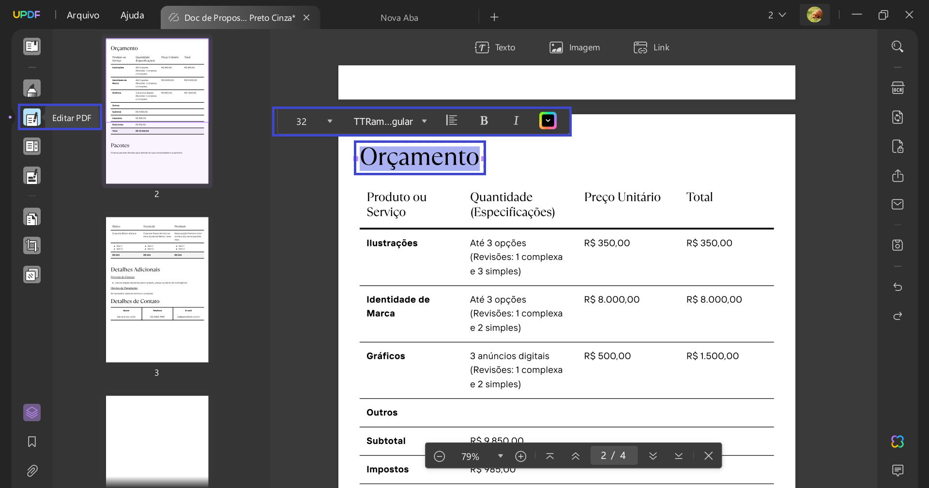The width and height of the screenshot is (929, 488).
Task: Open the text color picker
Action: pyautogui.click(x=547, y=120)
